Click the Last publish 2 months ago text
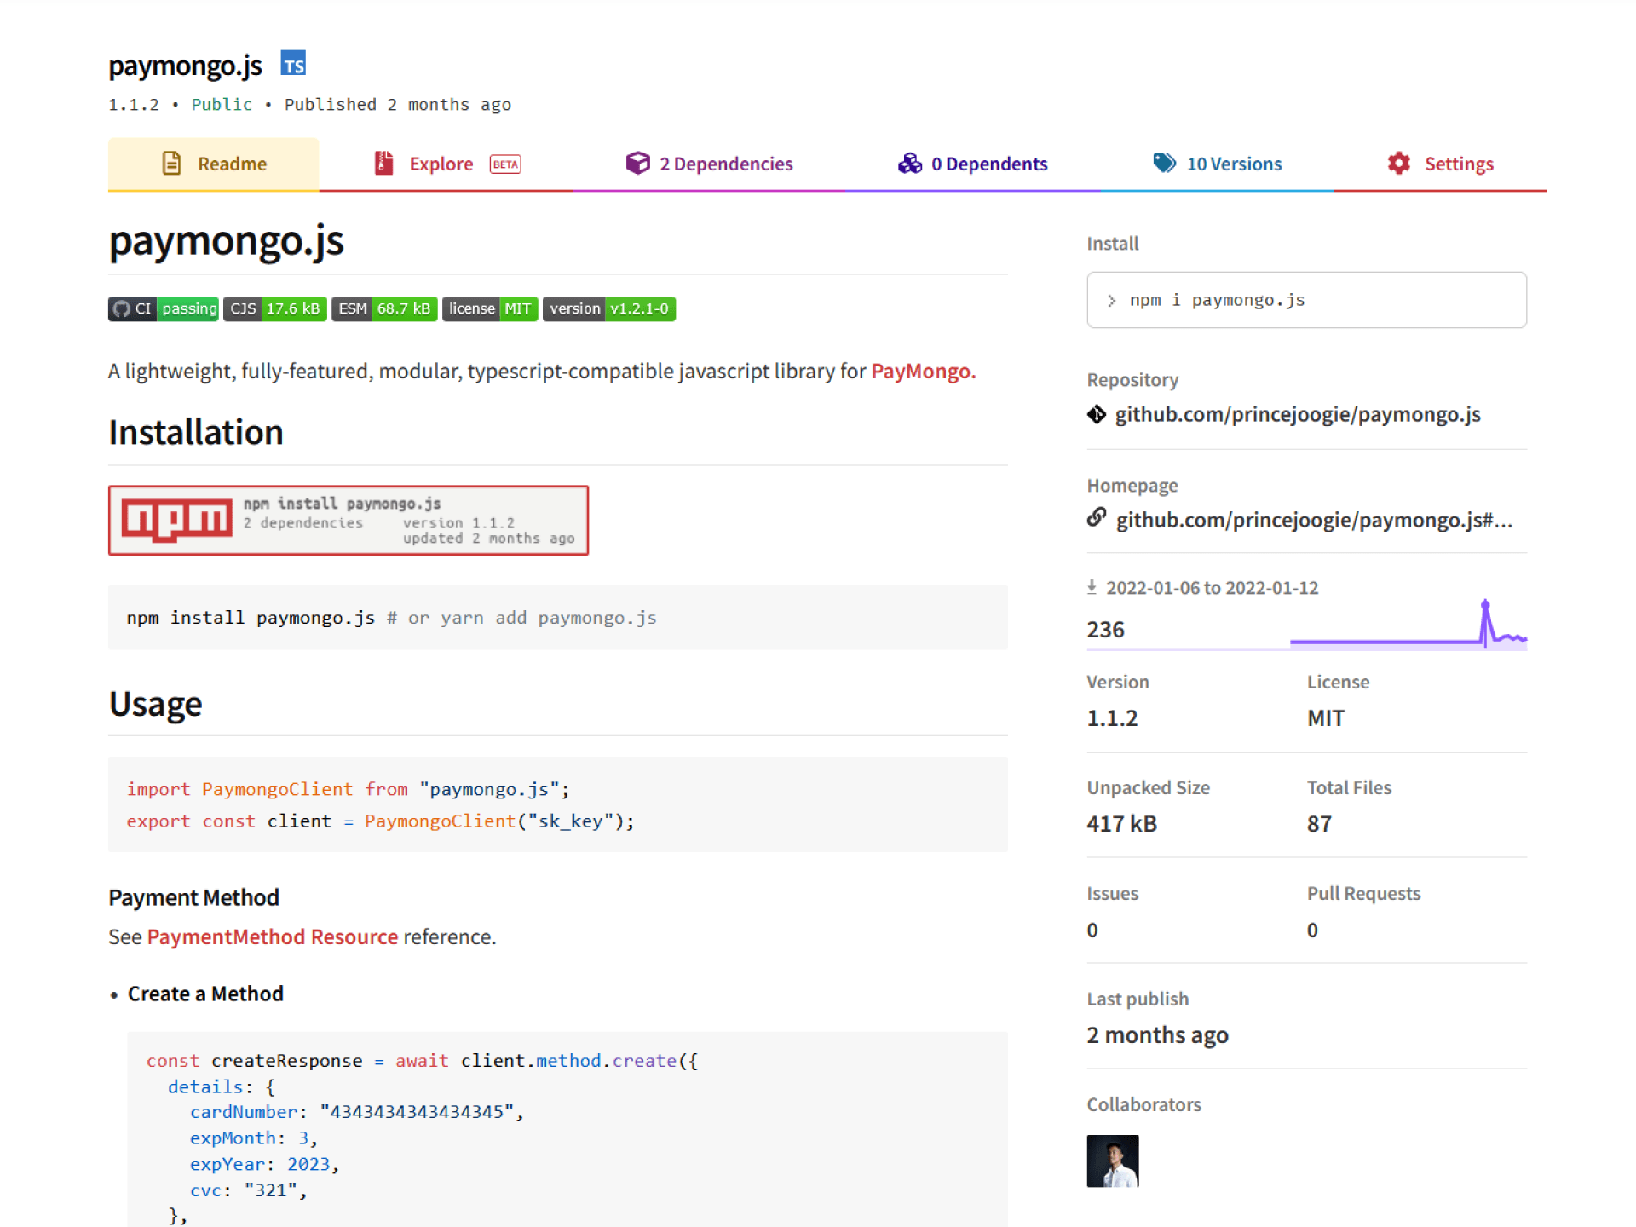The width and height of the screenshot is (1636, 1227). tap(1157, 1035)
